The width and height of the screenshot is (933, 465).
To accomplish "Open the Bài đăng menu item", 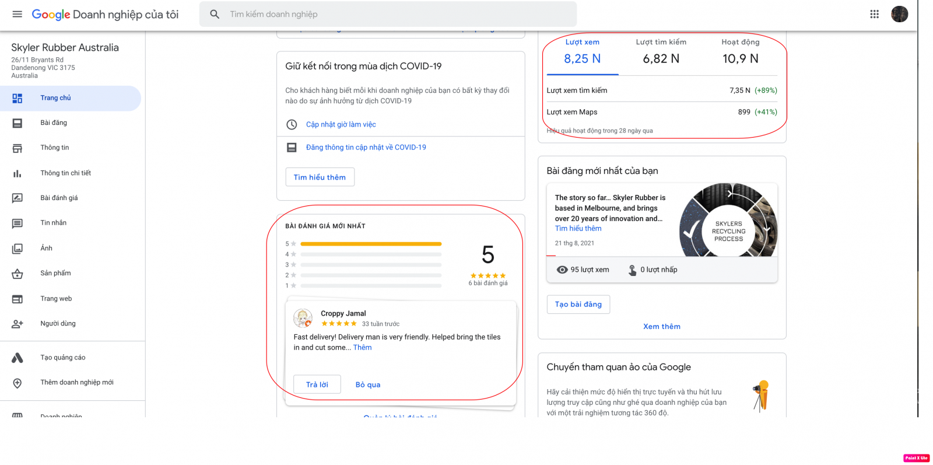I will point(71,123).
